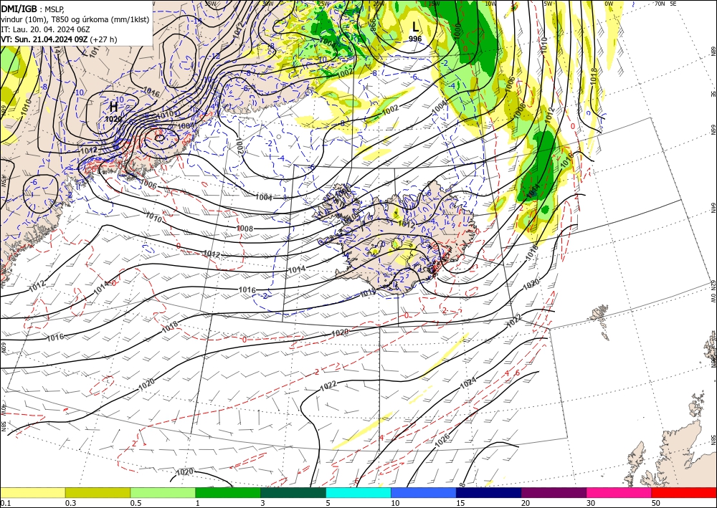Click the H high-pressure marker over Greenland
Viewport: 717px width, 508px height.
(x=113, y=107)
